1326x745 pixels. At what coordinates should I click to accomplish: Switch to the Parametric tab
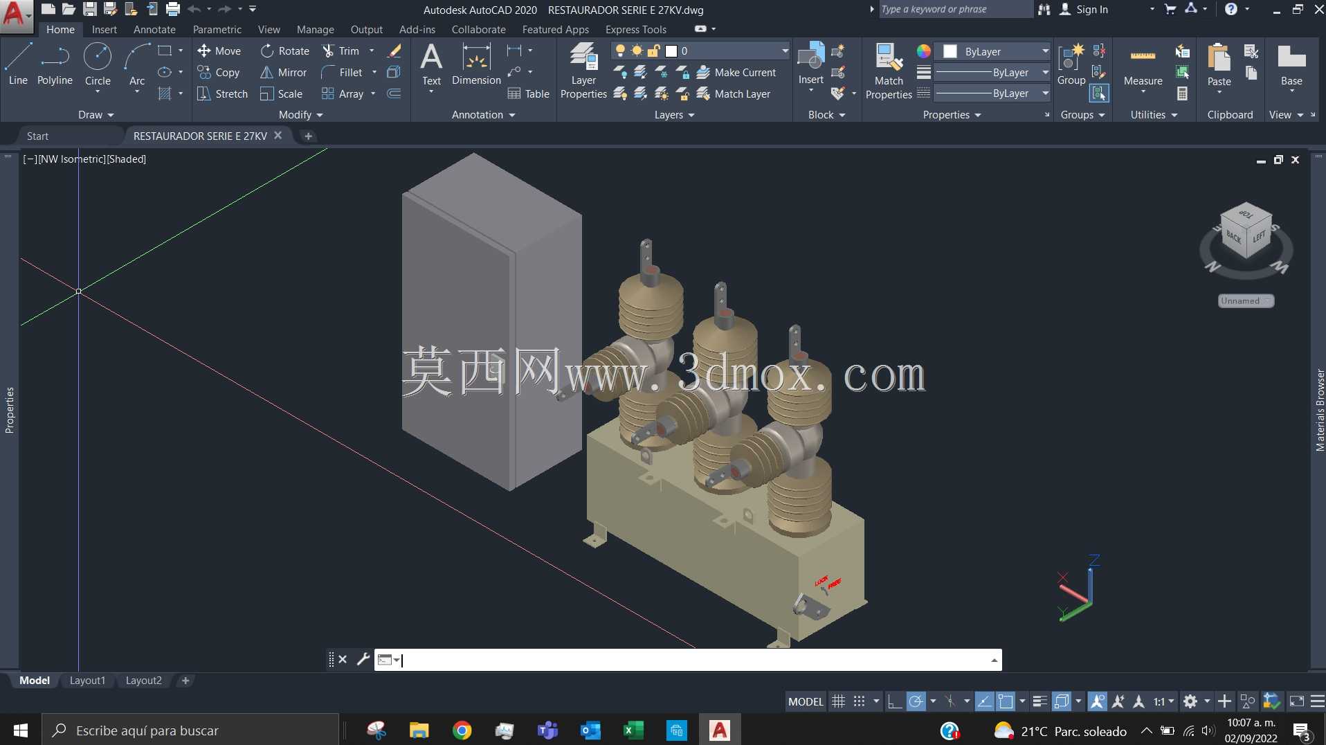(x=217, y=29)
